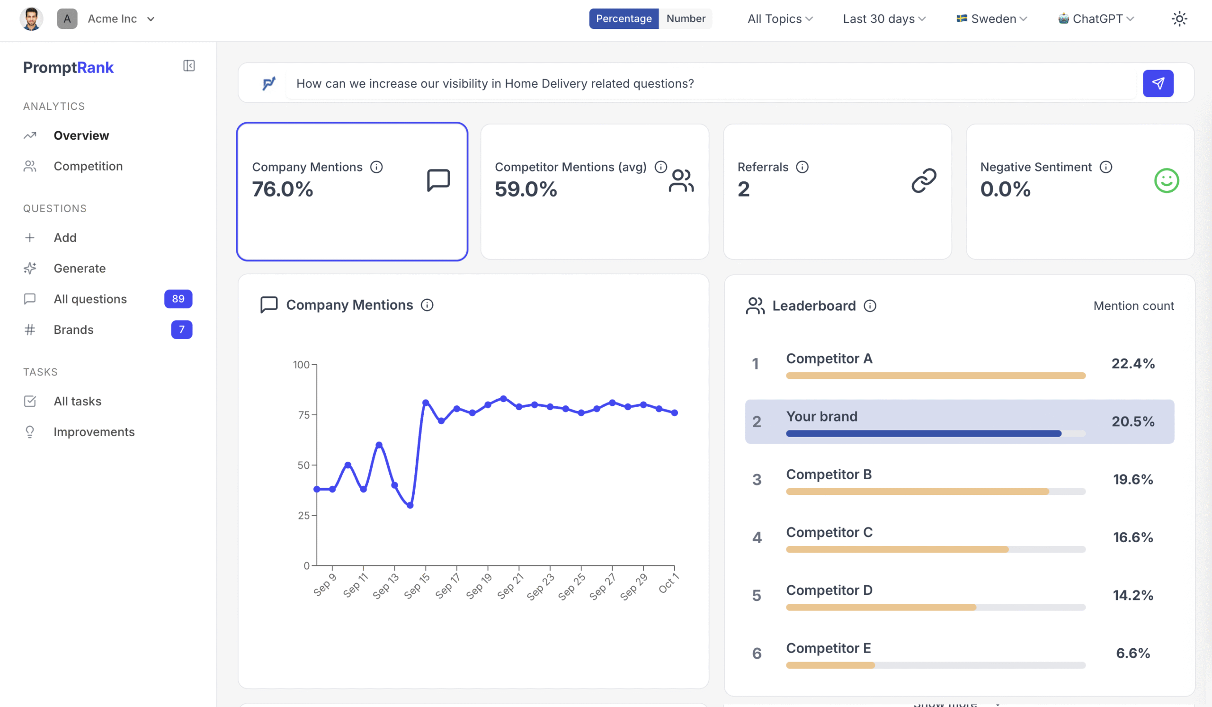Open the Competition page
The width and height of the screenshot is (1212, 707).
tap(88, 166)
